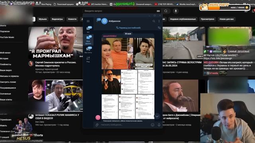Open the bottom-left comments screenshot in the album
The height and width of the screenshot is (143, 255).
[110, 107]
